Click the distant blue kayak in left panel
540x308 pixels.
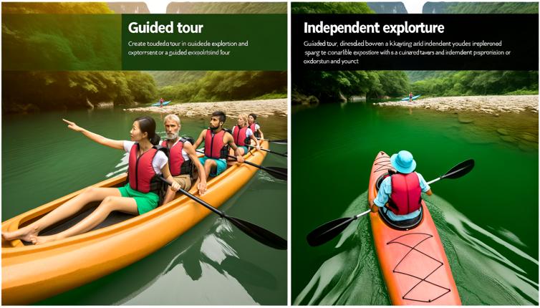click(x=160, y=103)
